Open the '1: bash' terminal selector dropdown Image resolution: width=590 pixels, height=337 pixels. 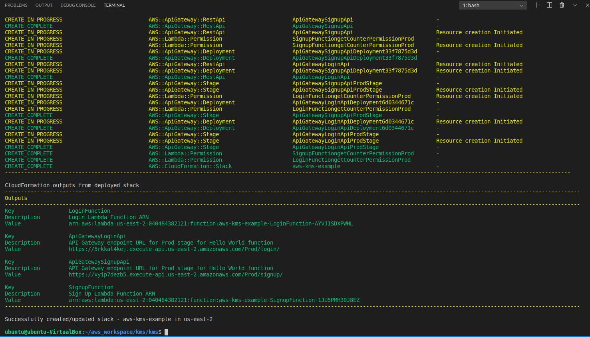pyautogui.click(x=493, y=5)
